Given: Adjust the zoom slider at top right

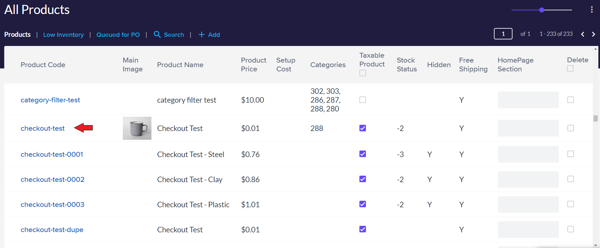Looking at the screenshot, I should tap(542, 10).
